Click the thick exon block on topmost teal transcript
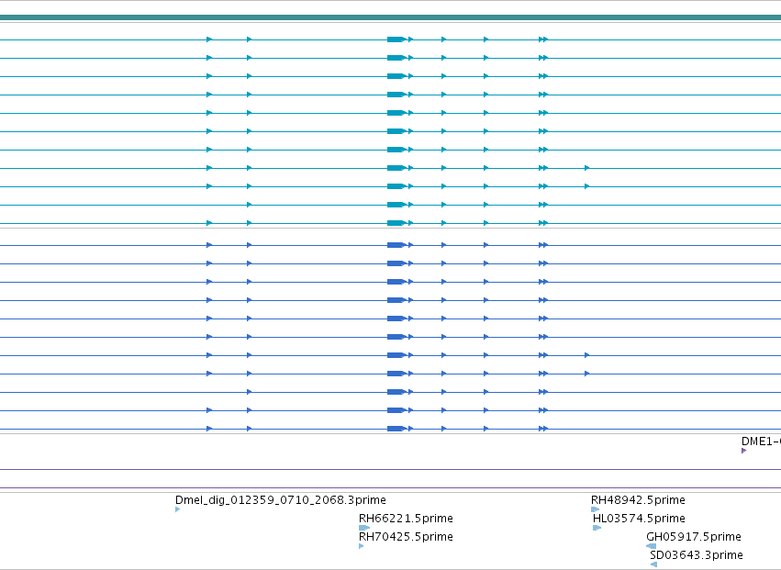This screenshot has width=781, height=570. 396,39
